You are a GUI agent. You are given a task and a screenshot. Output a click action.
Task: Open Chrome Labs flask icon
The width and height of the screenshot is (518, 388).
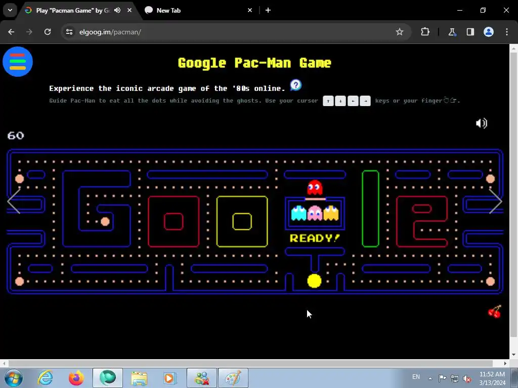point(452,32)
